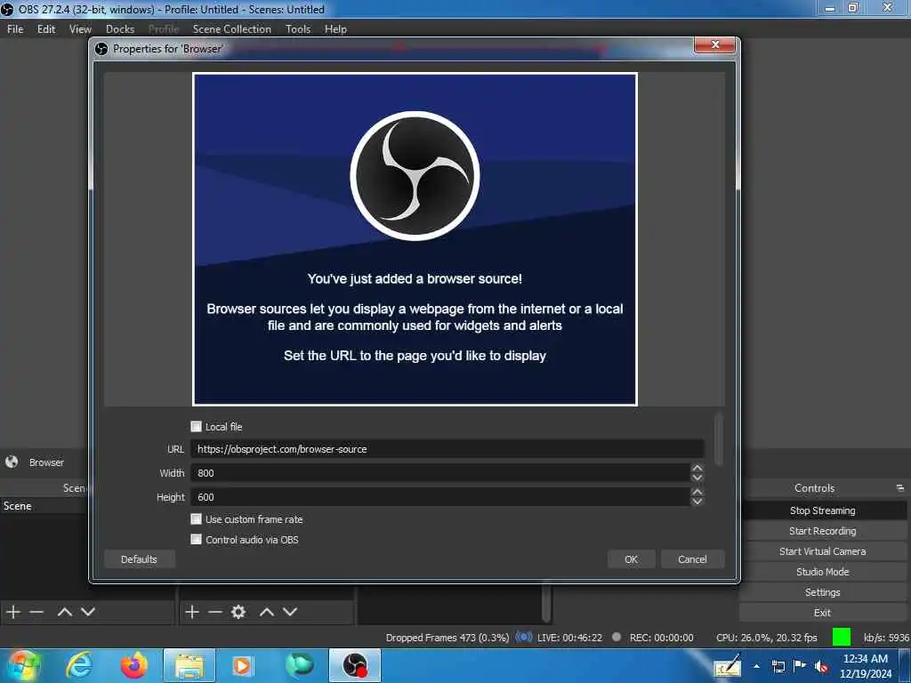Open the Controls dock options icon
Screen dimensions: 911x683
click(x=899, y=488)
